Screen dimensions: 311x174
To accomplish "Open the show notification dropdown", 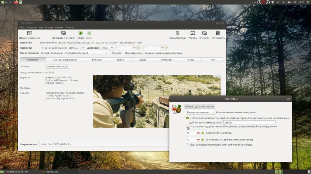I will pyautogui.click(x=200, y=112).
